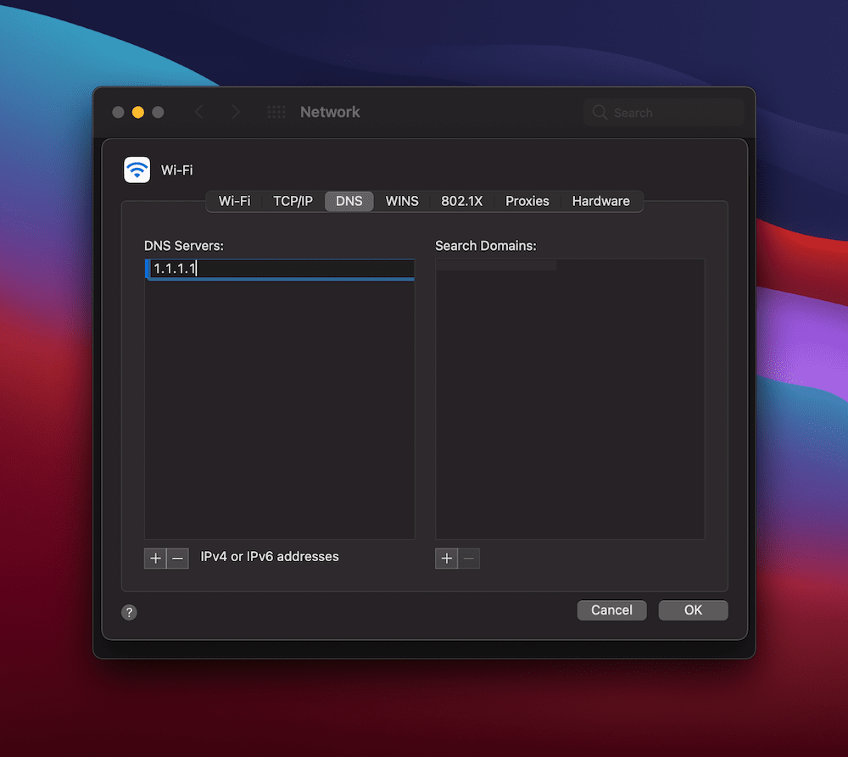The image size is (848, 757).
Task: Click the 1.1.1.1 DNS server entry
Action: pos(280,270)
